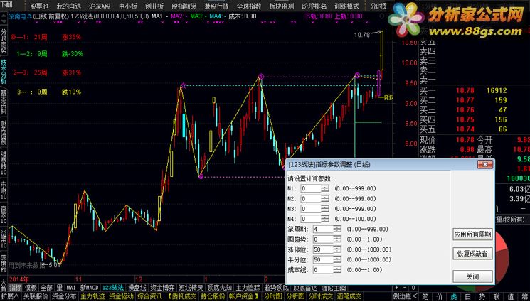
Task: Select 全部 bottom tab
Action: click(47, 288)
